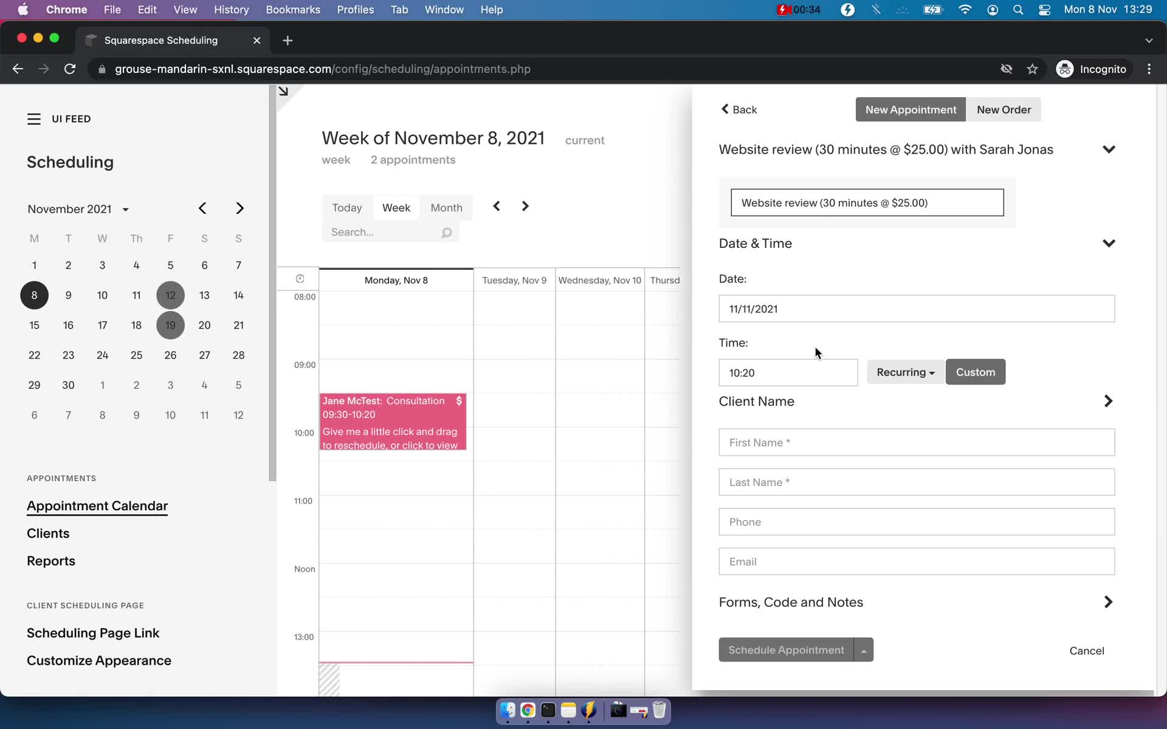The image size is (1167, 729).
Task: Expand the Client Name section
Action: pyautogui.click(x=1109, y=400)
